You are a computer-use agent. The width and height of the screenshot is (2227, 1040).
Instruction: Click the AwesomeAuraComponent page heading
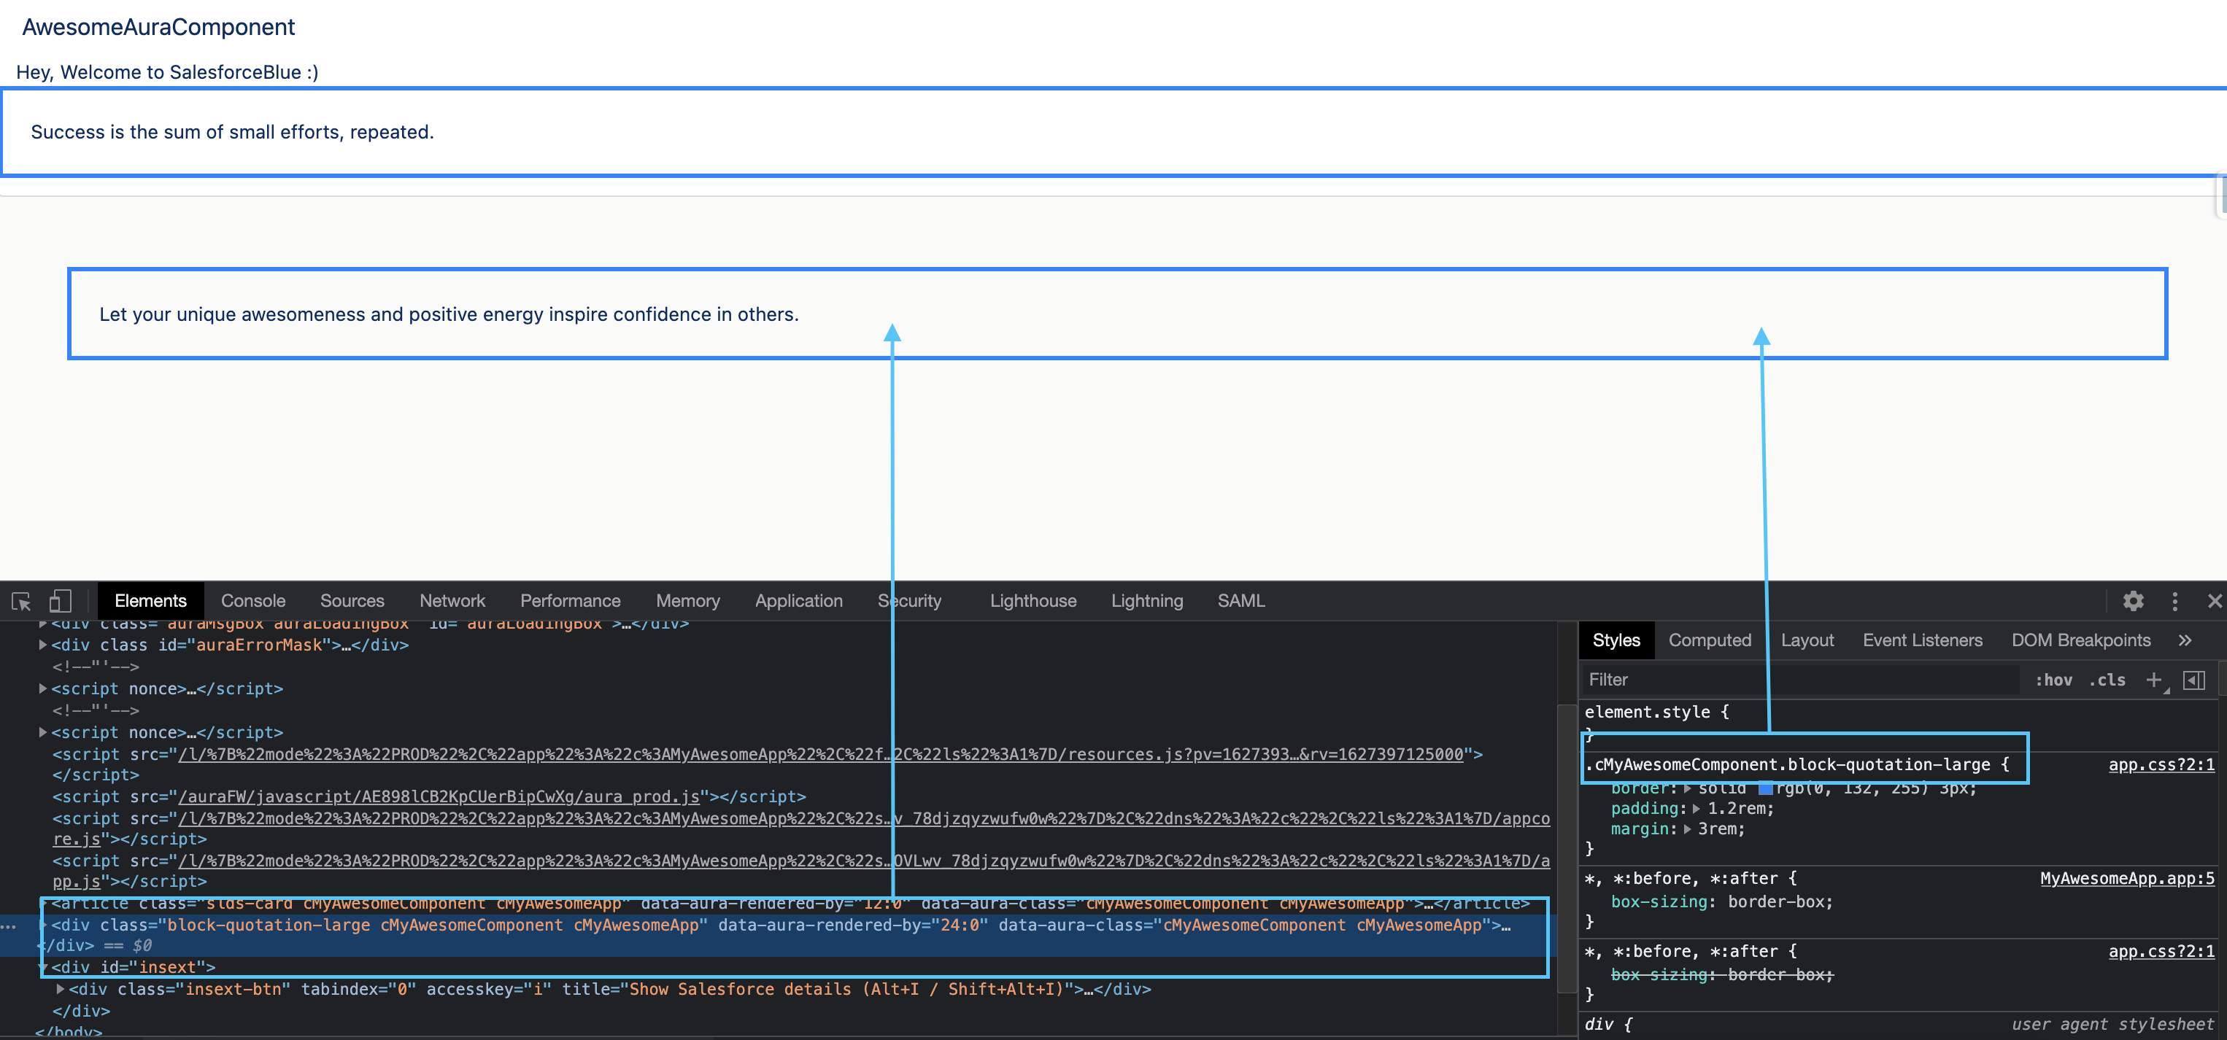158,27
